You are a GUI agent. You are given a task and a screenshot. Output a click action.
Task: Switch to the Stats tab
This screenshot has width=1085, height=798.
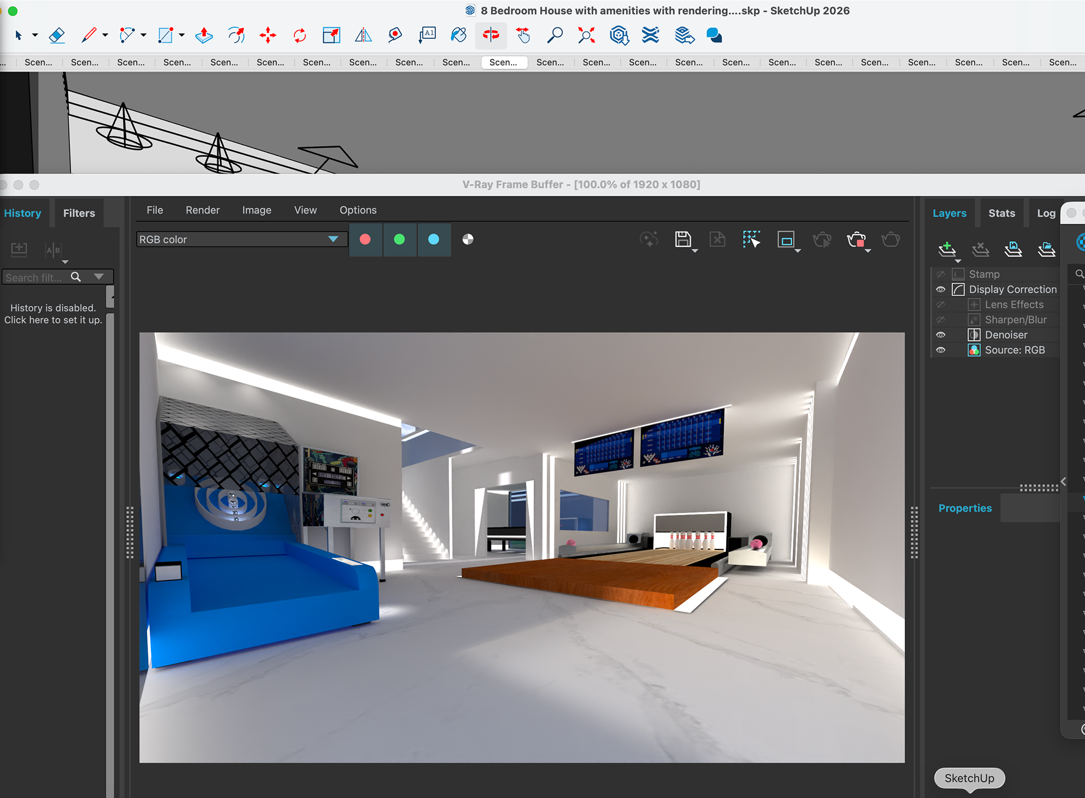pyautogui.click(x=1001, y=214)
